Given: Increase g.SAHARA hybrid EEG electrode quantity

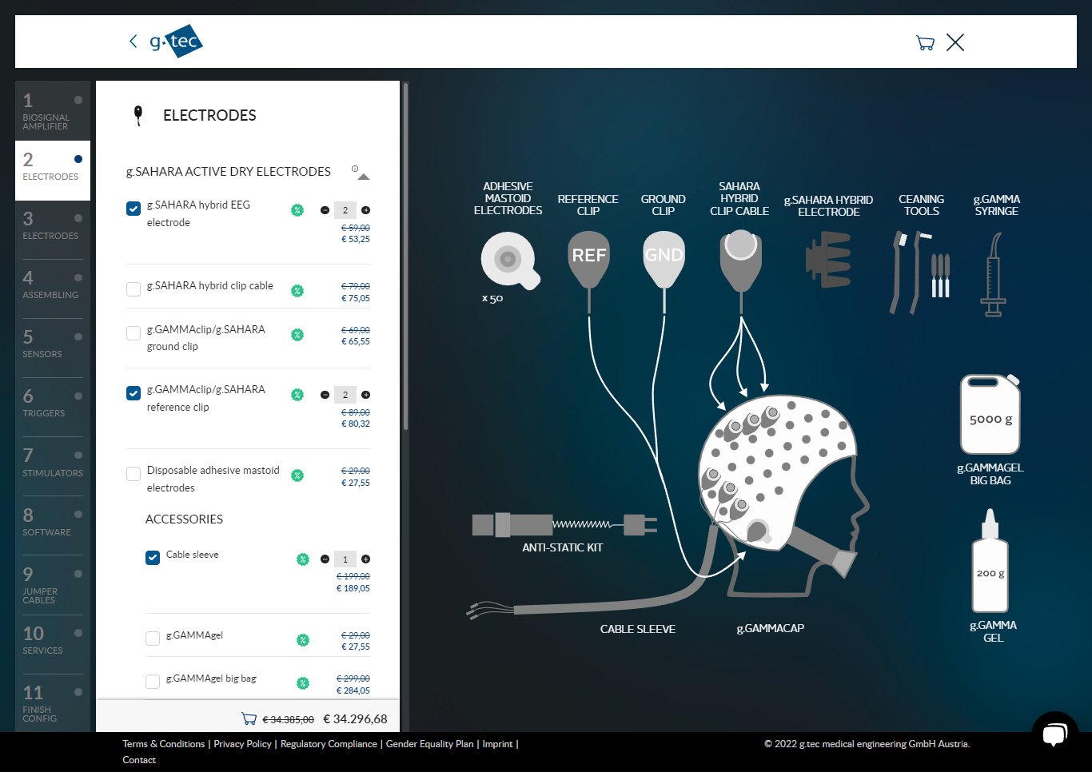Looking at the screenshot, I should (365, 210).
